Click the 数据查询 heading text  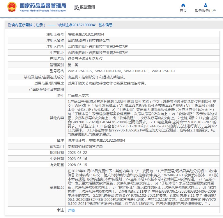[x=87, y=7]
